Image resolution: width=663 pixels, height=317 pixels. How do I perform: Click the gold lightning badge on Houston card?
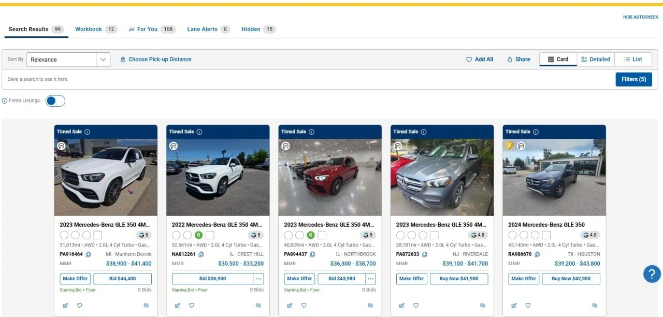tap(510, 146)
